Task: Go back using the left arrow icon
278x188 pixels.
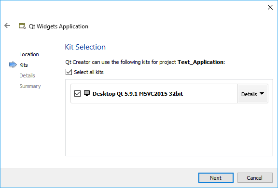Action: coord(7,25)
